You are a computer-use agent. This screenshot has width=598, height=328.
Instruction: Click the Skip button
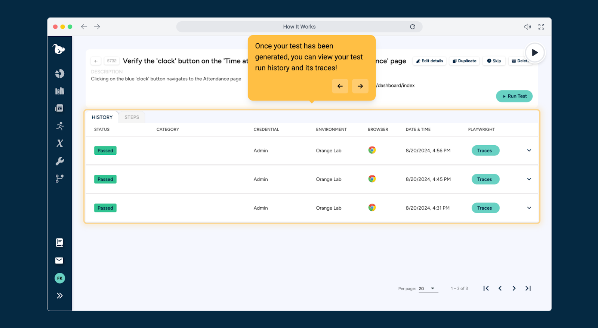click(494, 61)
